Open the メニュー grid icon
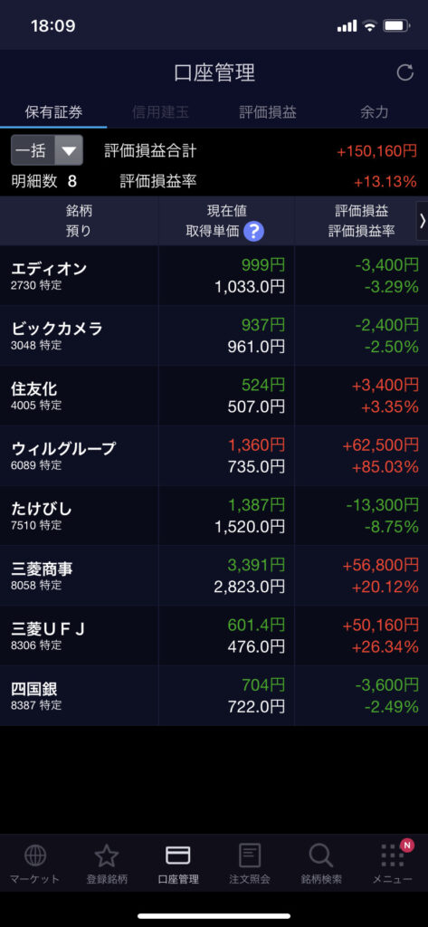The image size is (428, 927). click(393, 855)
